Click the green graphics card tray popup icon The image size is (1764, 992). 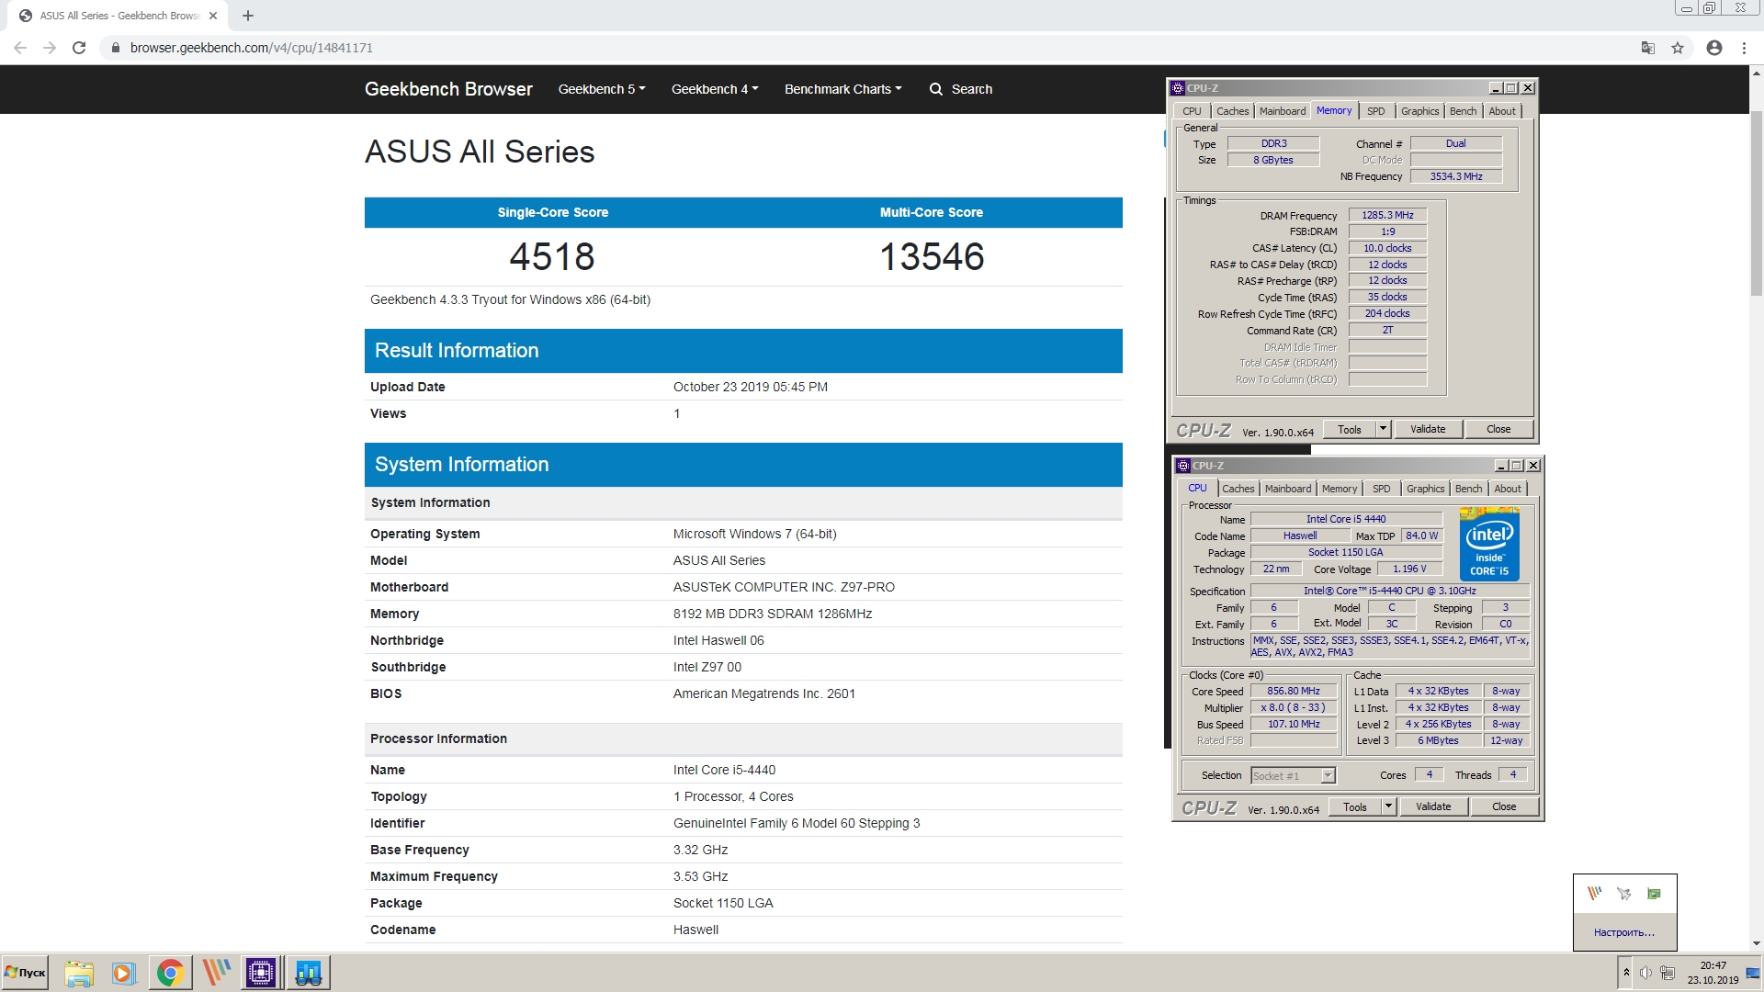click(x=1654, y=894)
